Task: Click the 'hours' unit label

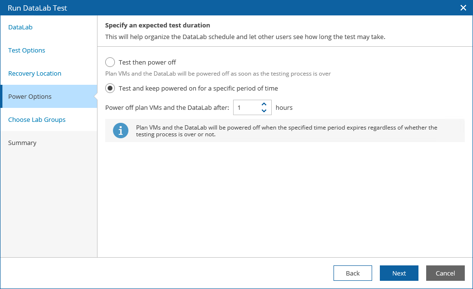Action: click(284, 107)
